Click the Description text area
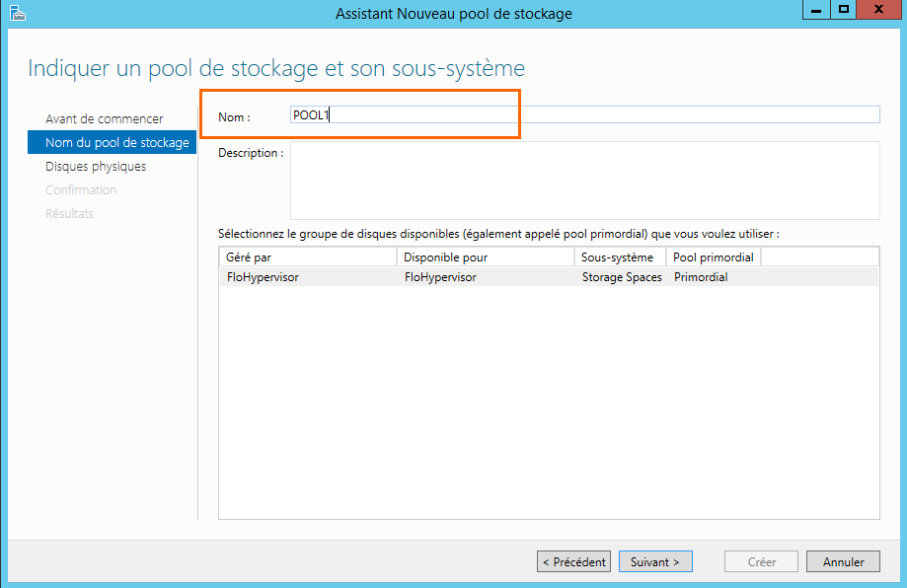The image size is (907, 588). [584, 181]
